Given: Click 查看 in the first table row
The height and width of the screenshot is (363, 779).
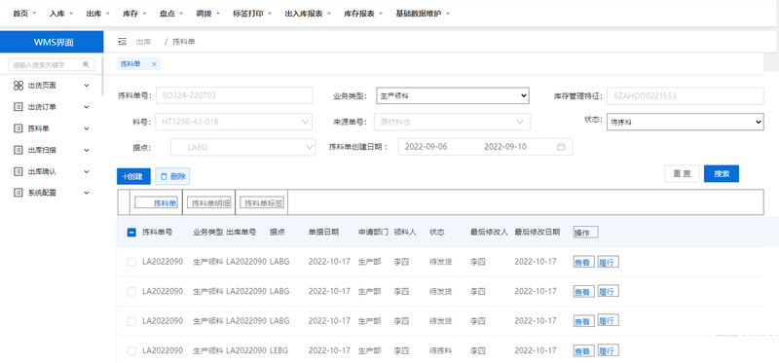Looking at the screenshot, I should (x=583, y=262).
